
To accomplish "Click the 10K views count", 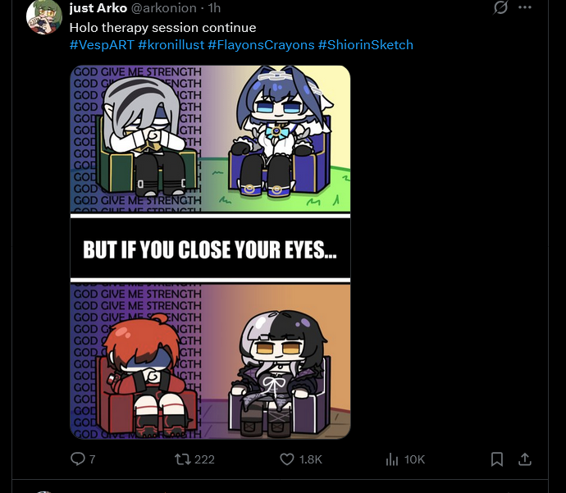I will point(414,459).
